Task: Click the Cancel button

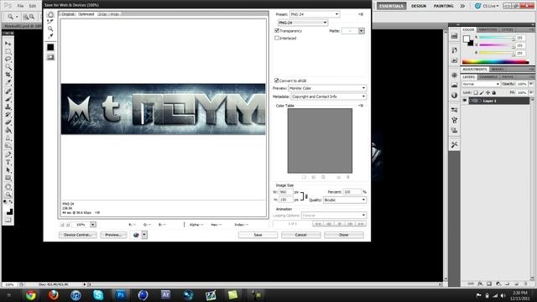Action: [x=300, y=235]
